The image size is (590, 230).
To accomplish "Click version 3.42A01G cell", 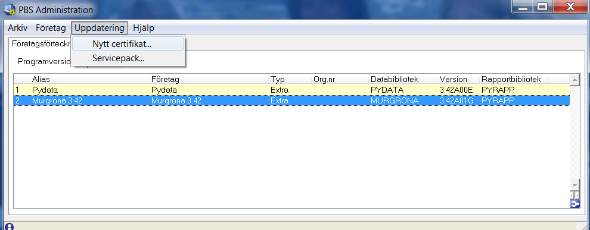I will coord(457,101).
